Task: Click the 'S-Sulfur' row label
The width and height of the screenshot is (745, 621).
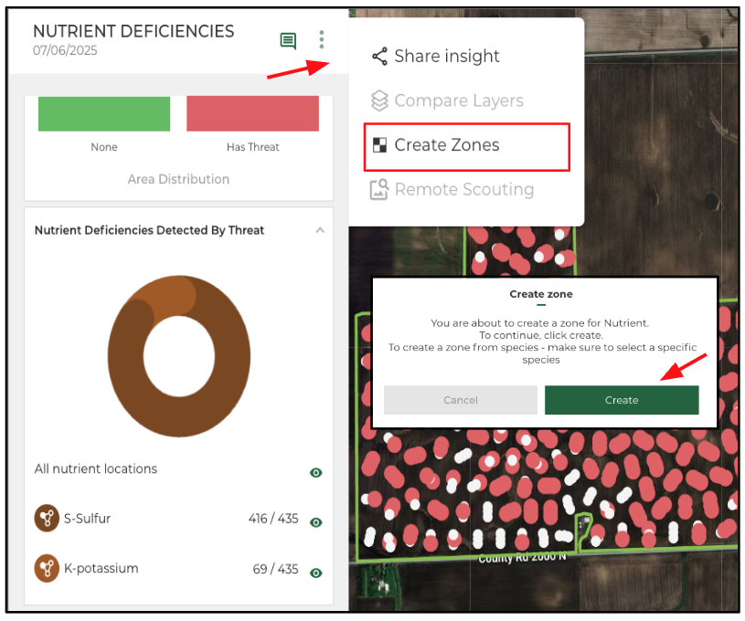Action: coord(88,519)
